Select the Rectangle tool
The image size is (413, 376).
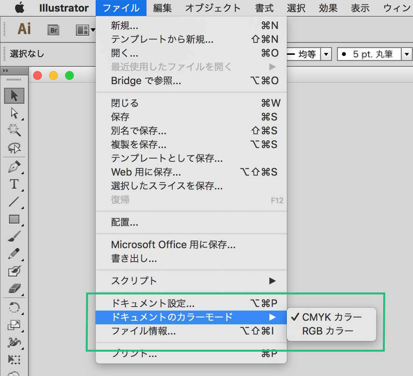tap(14, 219)
